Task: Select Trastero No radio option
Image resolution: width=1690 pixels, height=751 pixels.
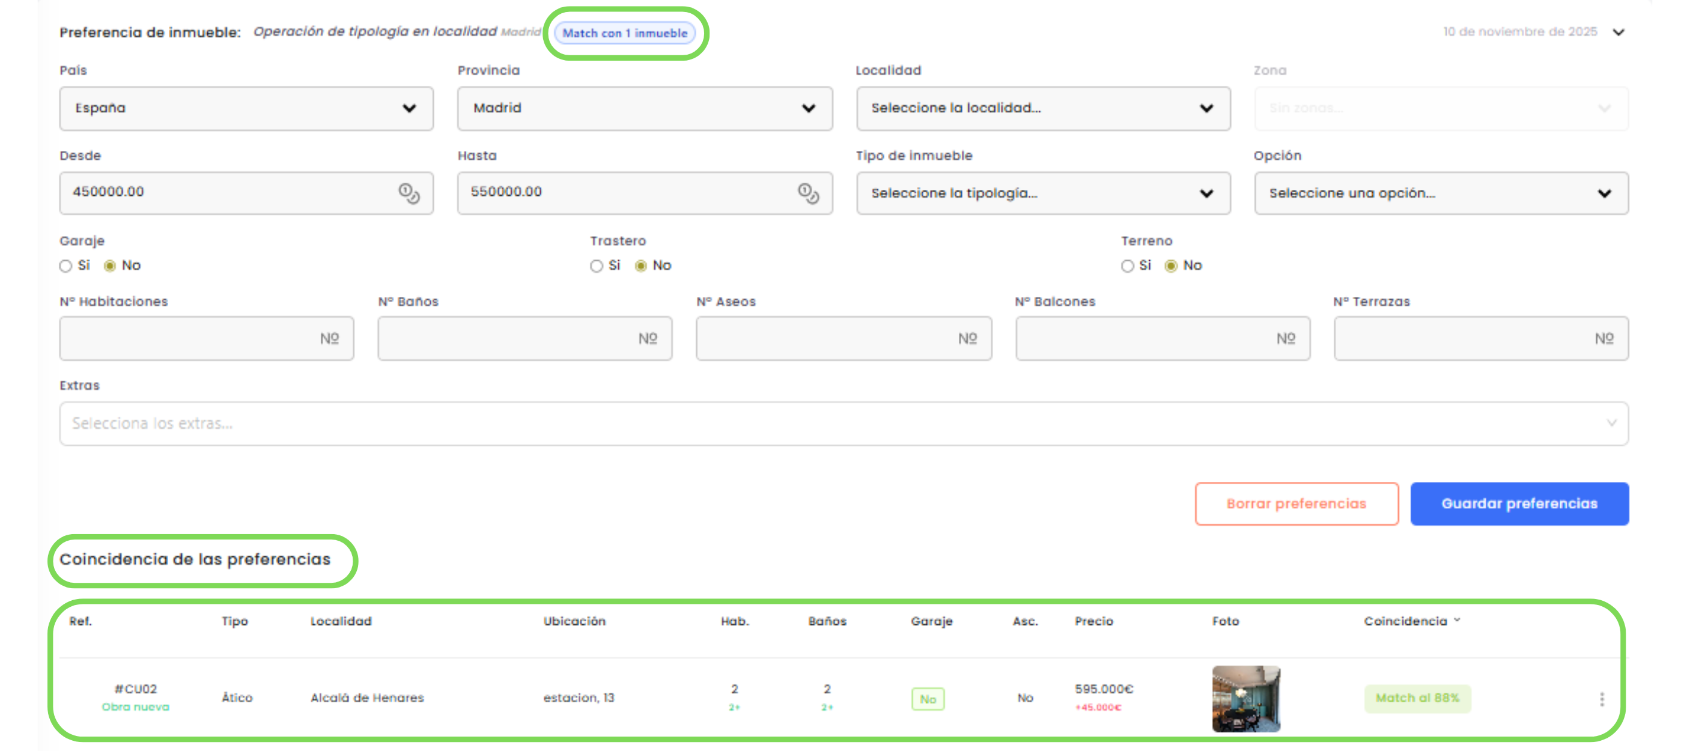Action: tap(640, 266)
